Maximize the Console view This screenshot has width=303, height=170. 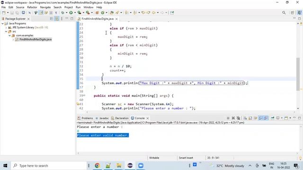pyautogui.click(x=299, y=118)
